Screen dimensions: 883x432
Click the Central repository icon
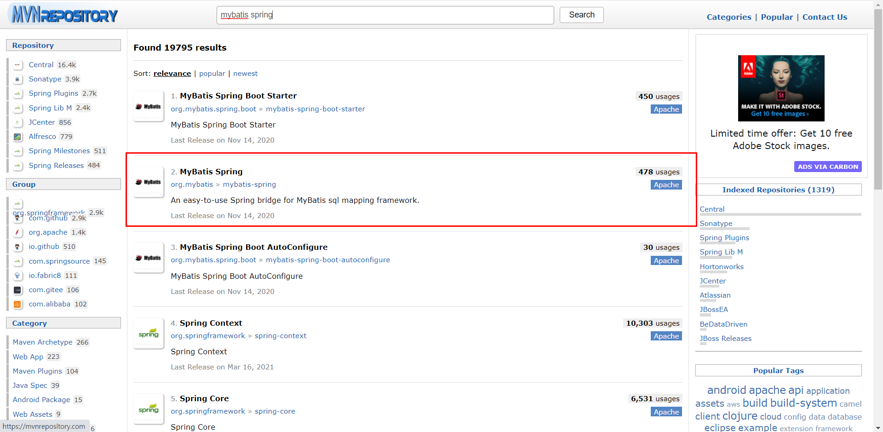(x=17, y=65)
